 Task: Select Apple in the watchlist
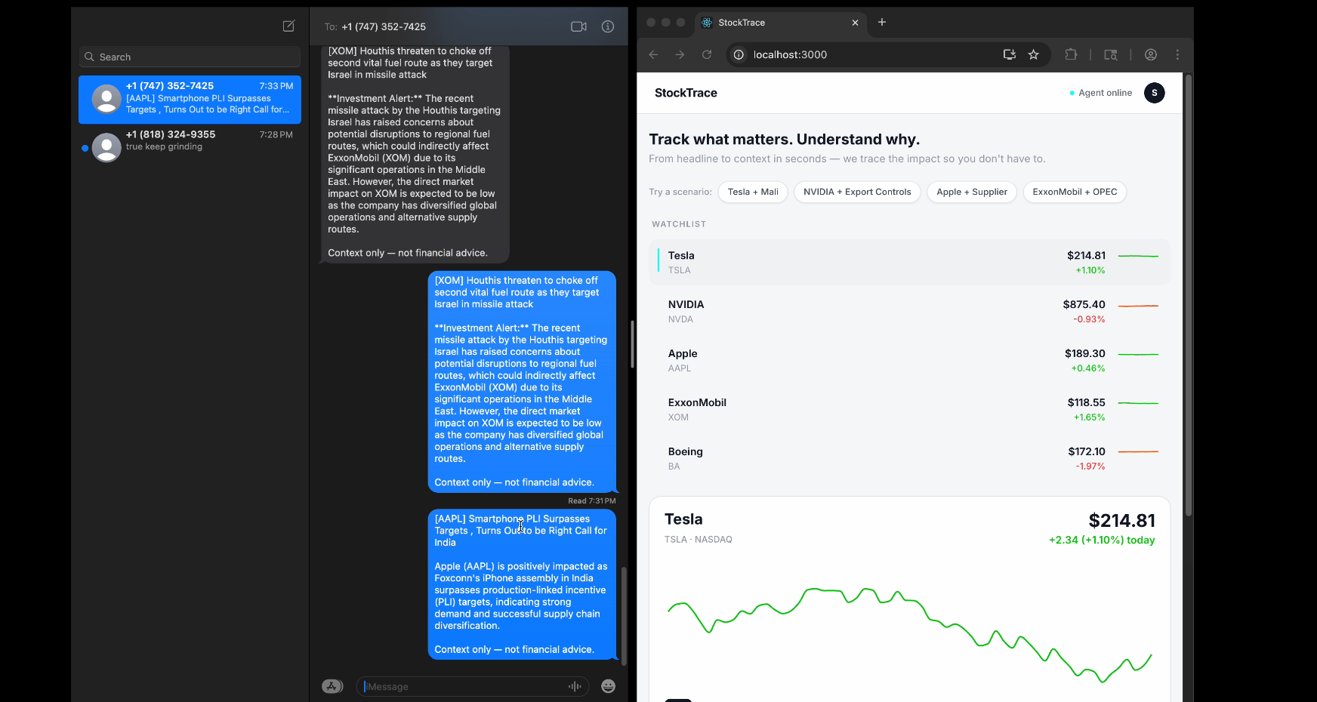click(909, 360)
